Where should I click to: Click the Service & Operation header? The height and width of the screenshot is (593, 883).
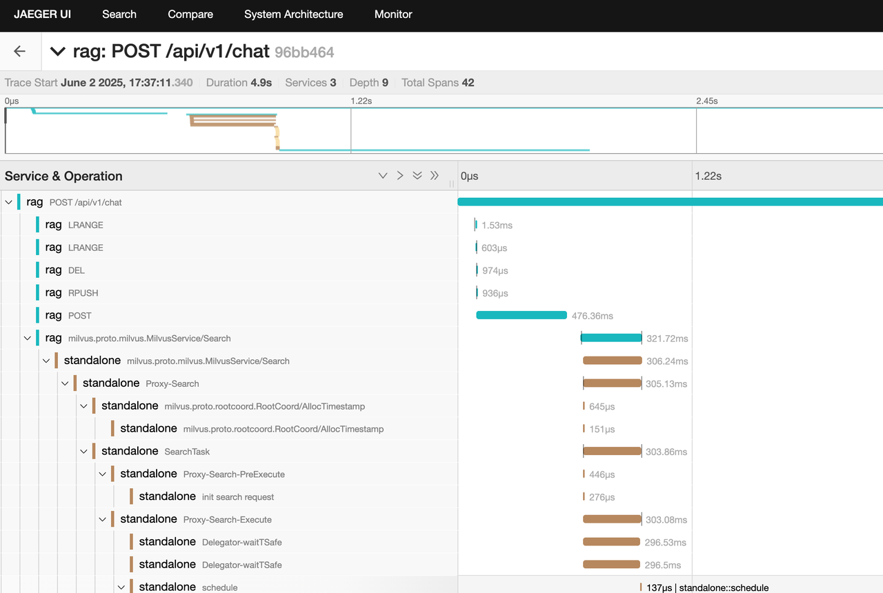pos(63,176)
